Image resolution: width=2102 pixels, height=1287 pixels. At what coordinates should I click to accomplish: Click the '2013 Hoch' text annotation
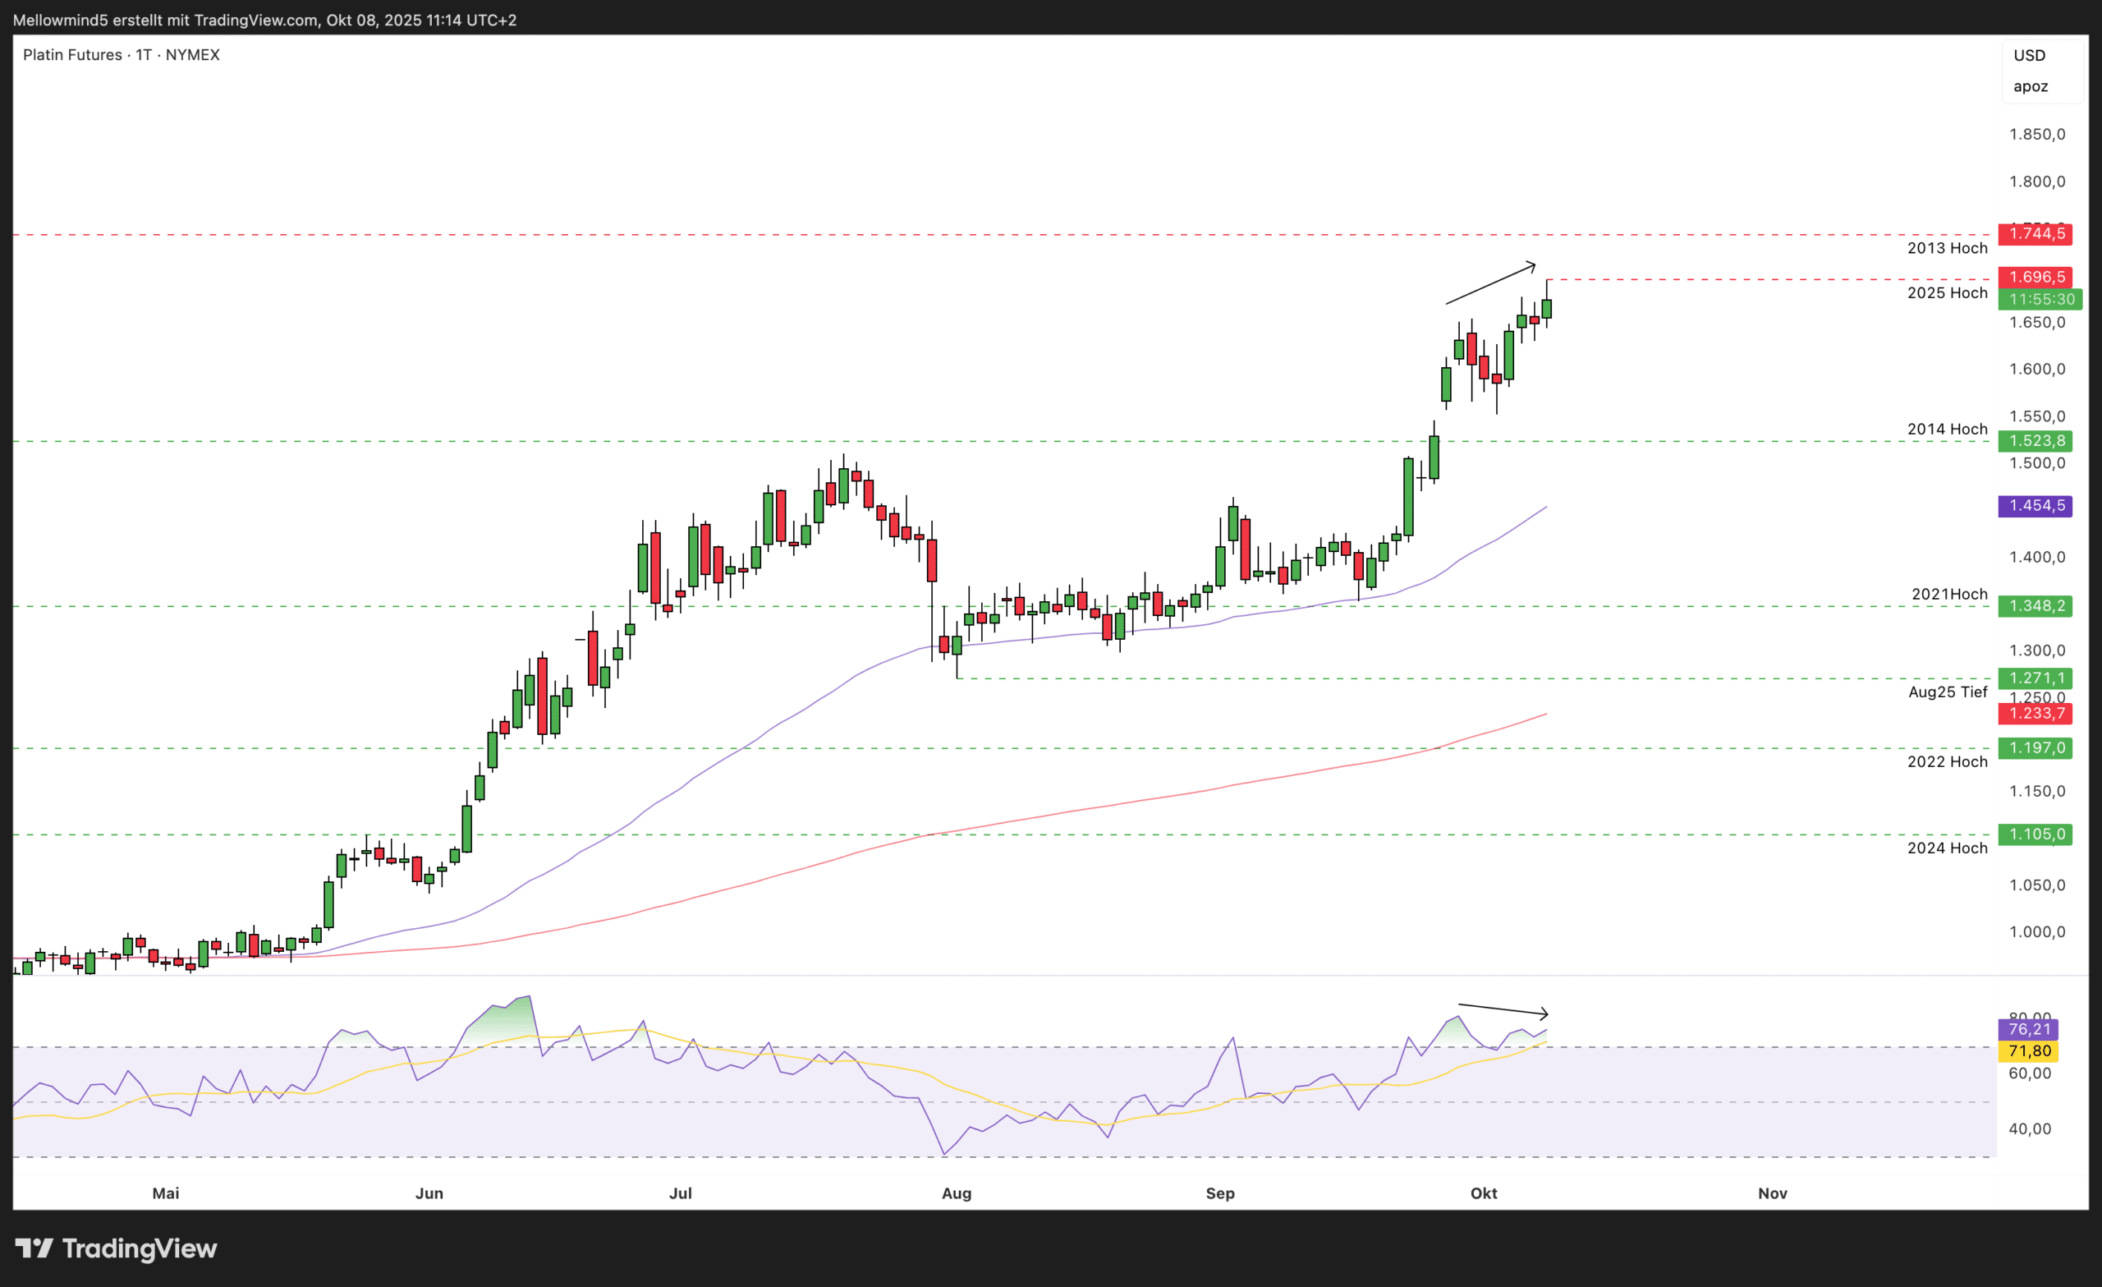1947,248
